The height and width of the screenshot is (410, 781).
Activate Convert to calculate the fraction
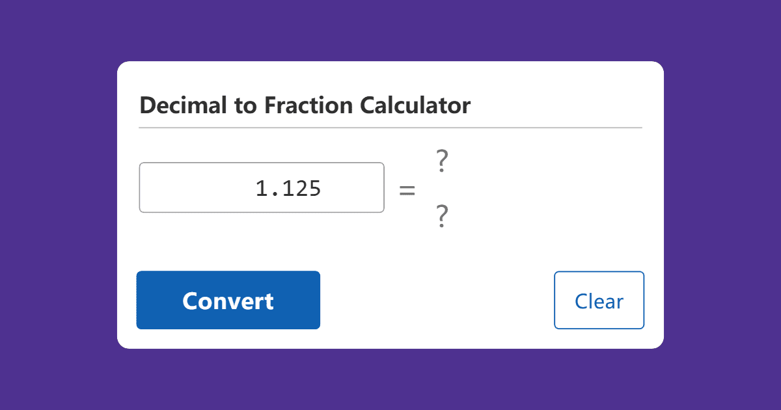point(228,300)
